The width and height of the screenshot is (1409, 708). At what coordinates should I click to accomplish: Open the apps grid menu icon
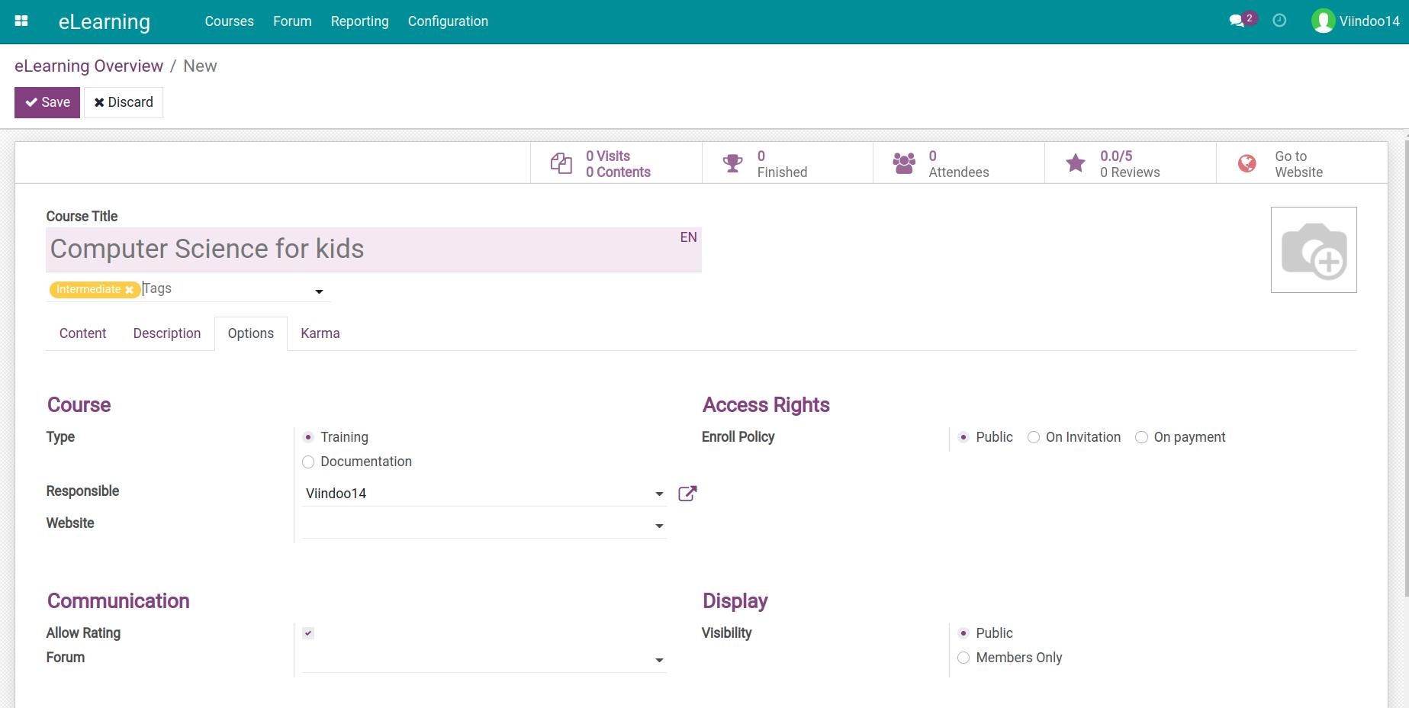(x=21, y=21)
